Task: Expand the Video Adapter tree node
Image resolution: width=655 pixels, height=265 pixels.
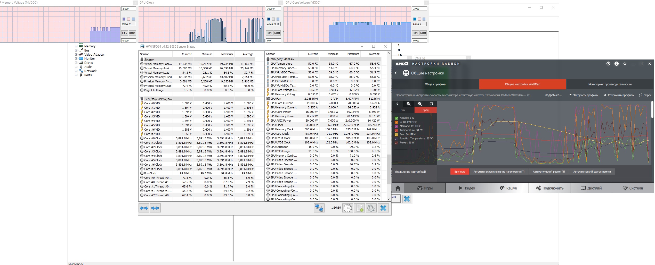Action: click(x=76, y=55)
